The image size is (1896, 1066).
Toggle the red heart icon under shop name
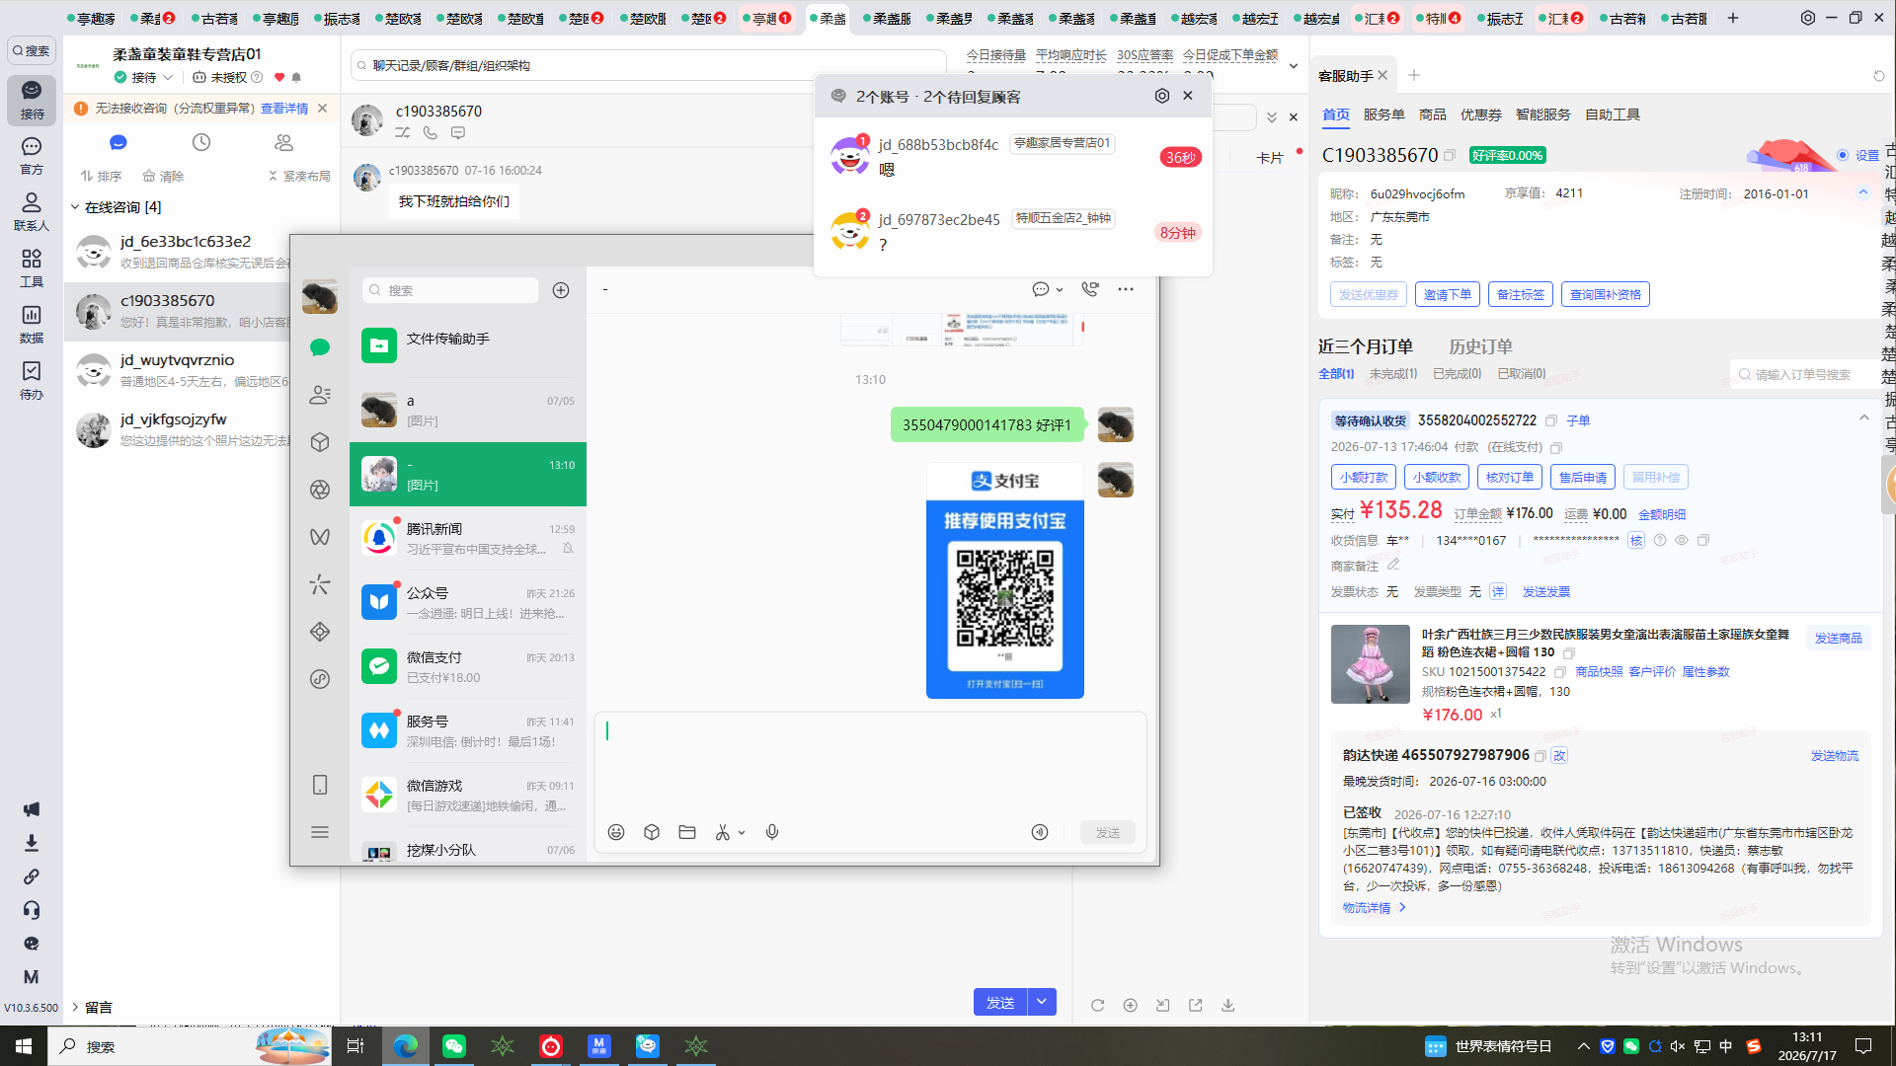coord(279,77)
